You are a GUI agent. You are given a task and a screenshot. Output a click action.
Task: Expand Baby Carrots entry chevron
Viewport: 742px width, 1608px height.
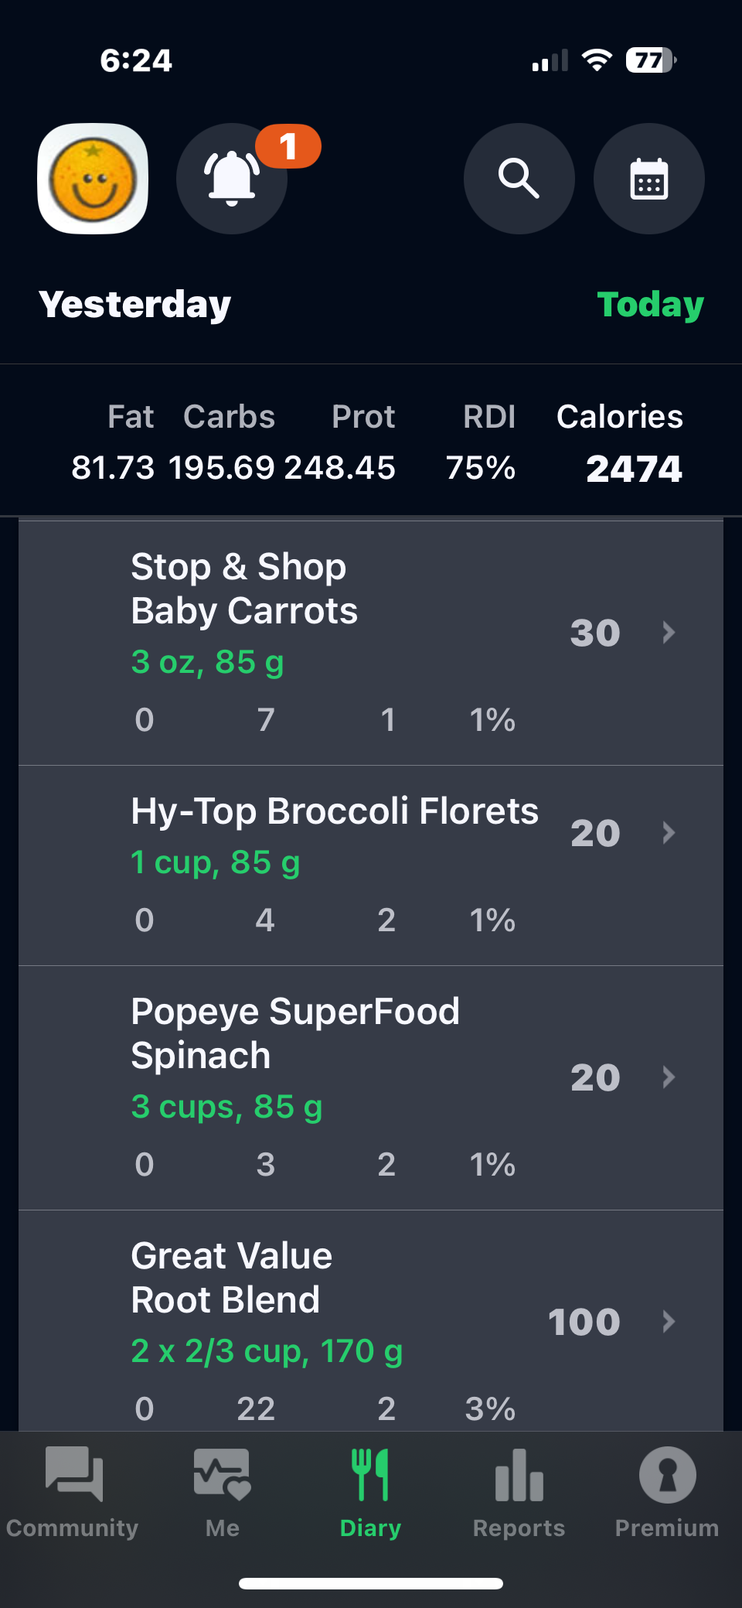pos(669,633)
